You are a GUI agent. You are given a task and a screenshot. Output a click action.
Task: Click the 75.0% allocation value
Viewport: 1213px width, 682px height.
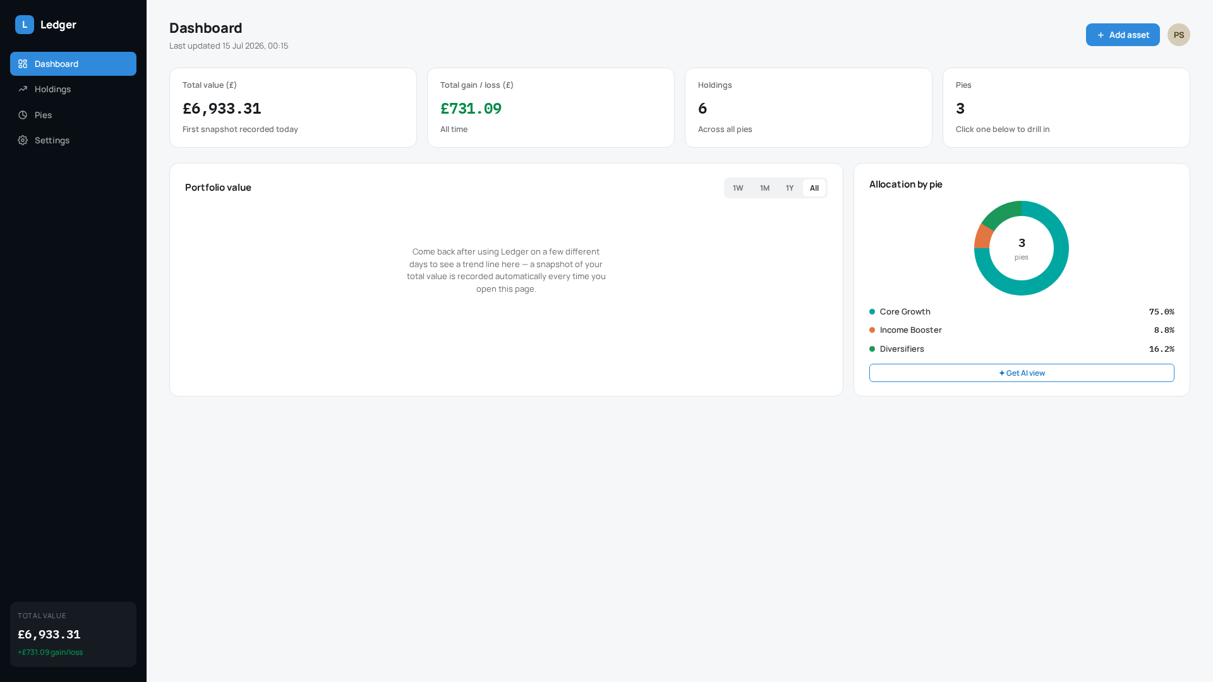pos(1161,312)
